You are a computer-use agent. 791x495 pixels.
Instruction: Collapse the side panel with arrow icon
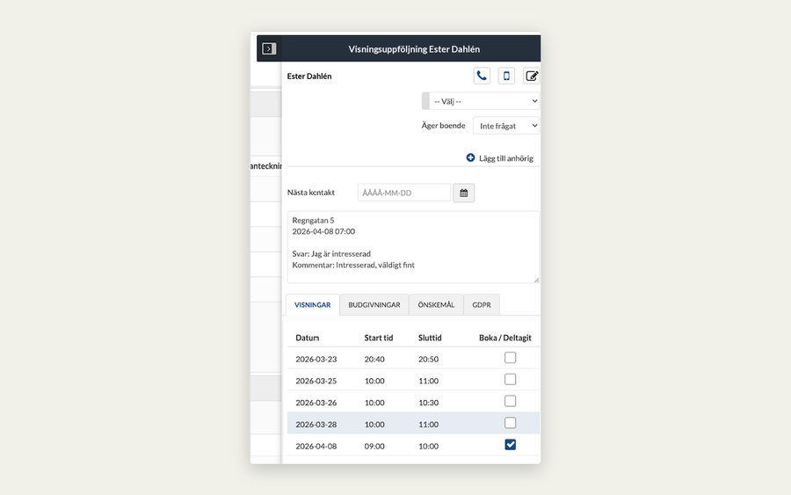click(x=269, y=48)
